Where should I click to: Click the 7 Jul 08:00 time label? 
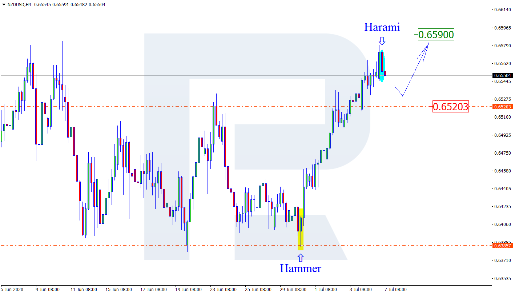coord(396,290)
